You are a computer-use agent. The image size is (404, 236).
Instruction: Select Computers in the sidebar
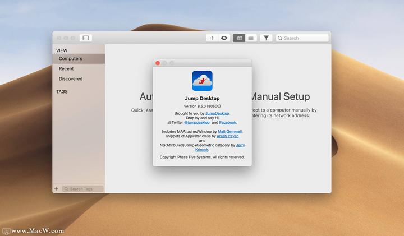click(x=79, y=59)
